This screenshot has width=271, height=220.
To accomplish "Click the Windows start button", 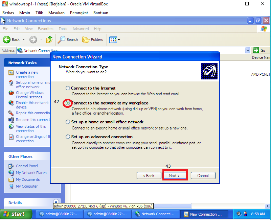I will coord(16,214).
